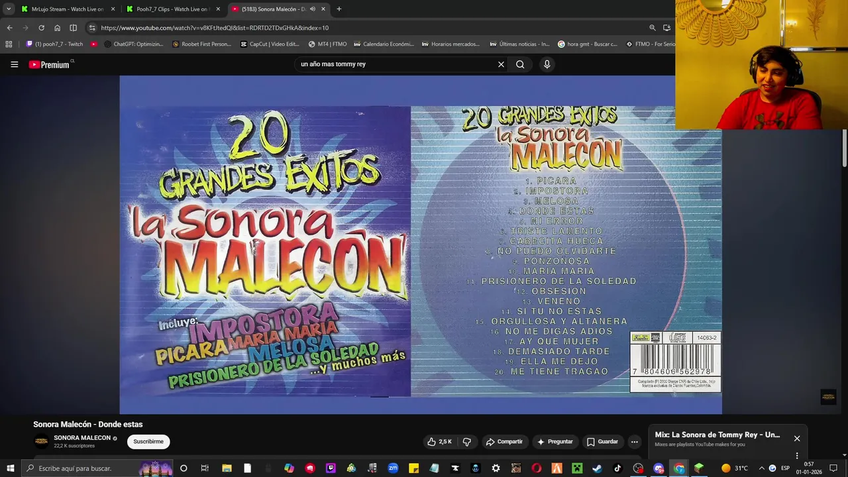Open CapCut Video Editor bookmark
This screenshot has height=477, width=848.
click(270, 44)
